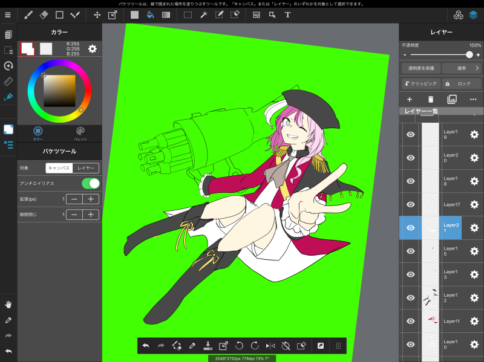Image resolution: width=484 pixels, height=362 pixels.
Task: Select the Text tool
Action: click(x=287, y=15)
